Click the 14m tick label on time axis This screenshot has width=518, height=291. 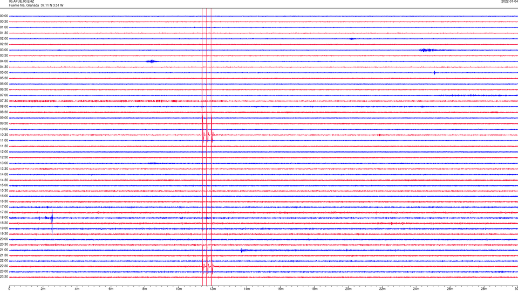point(247,289)
